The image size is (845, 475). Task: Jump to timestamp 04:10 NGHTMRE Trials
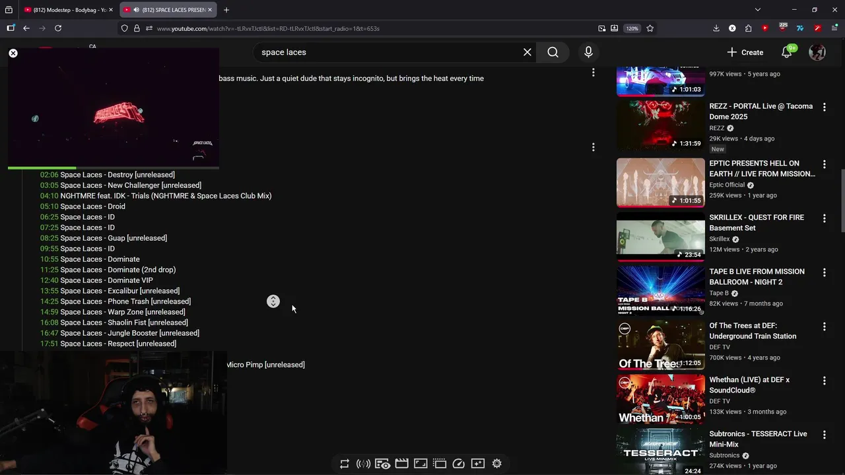(50, 196)
